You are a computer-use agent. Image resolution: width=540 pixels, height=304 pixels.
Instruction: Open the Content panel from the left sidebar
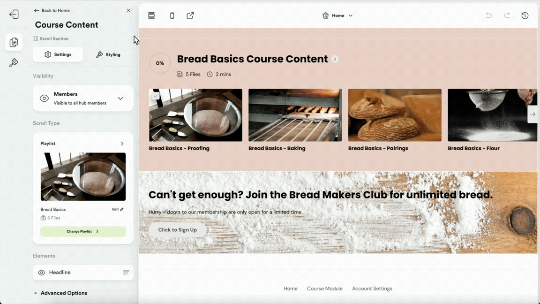(x=14, y=42)
